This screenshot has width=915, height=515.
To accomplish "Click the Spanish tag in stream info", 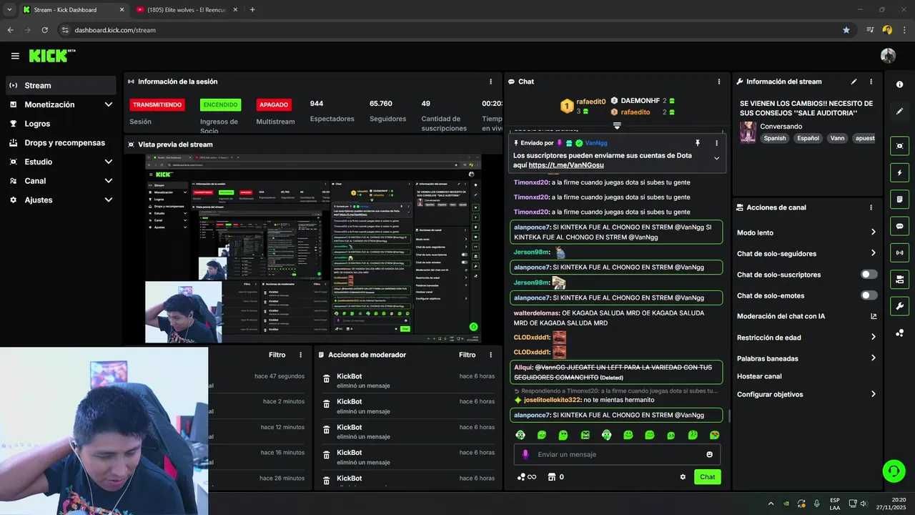I will 774,138.
